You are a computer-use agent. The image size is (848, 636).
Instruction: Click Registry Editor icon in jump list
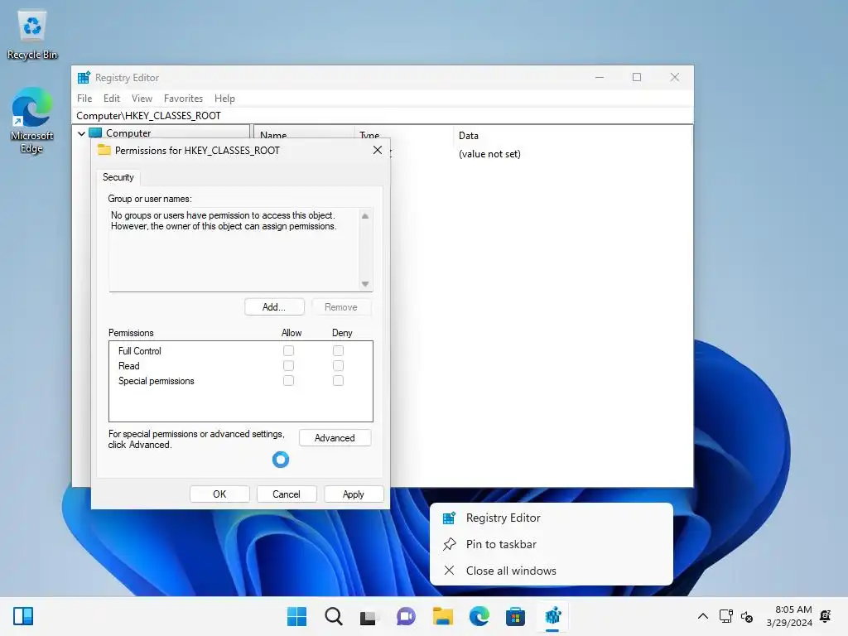coord(449,518)
